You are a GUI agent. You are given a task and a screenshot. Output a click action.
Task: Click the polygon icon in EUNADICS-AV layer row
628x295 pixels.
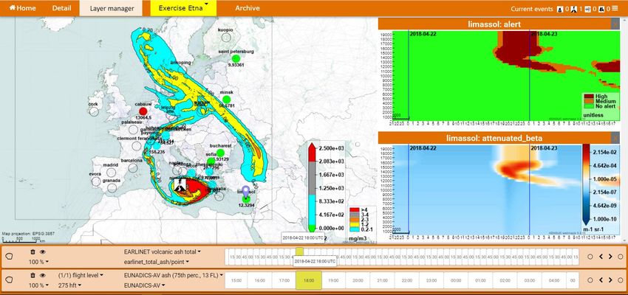10,280
